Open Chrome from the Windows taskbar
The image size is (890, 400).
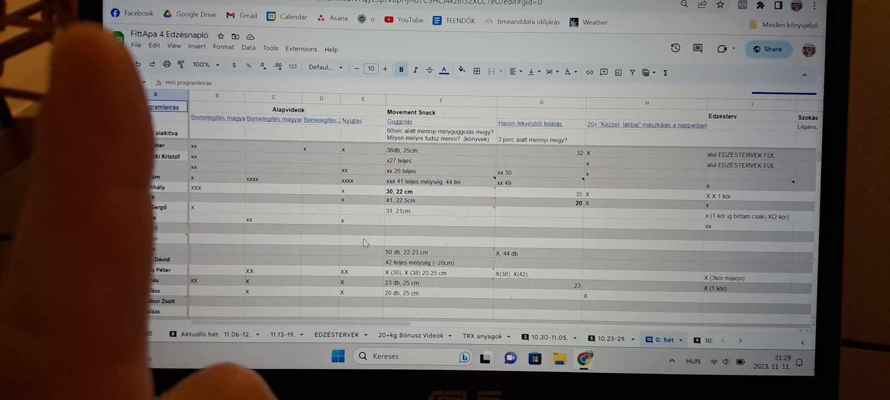tap(583, 358)
